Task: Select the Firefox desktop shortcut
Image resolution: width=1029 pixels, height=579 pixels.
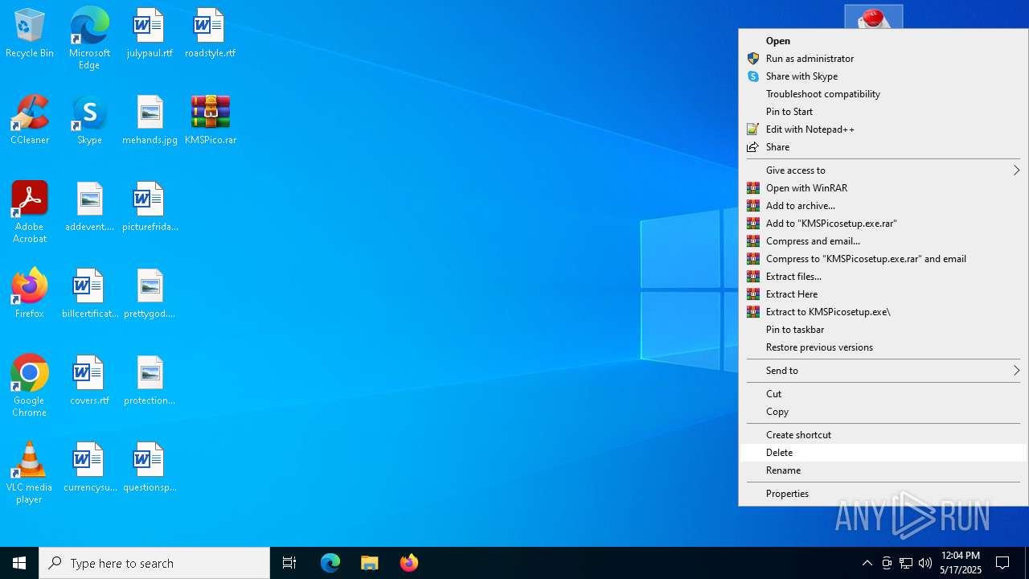Action: coord(30,294)
